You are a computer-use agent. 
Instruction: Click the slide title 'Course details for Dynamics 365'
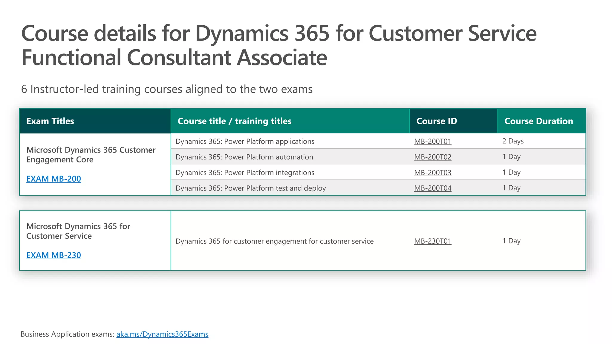point(279,45)
